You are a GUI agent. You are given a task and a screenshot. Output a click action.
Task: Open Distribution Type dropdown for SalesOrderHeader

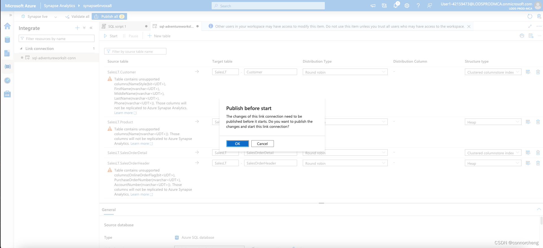(x=345, y=163)
